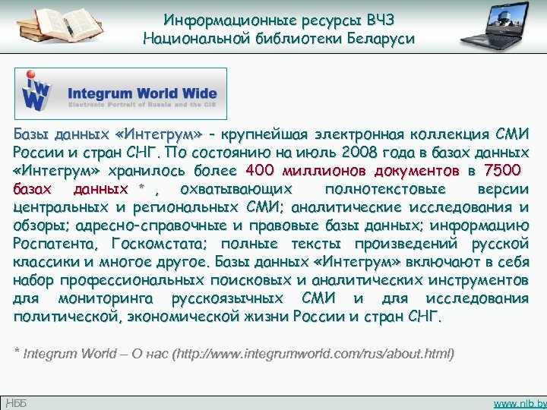Click the phrase 'адресно-справочные и правовые'
Image resolution: width=547 pixels, height=410 pixels.
(197, 225)
